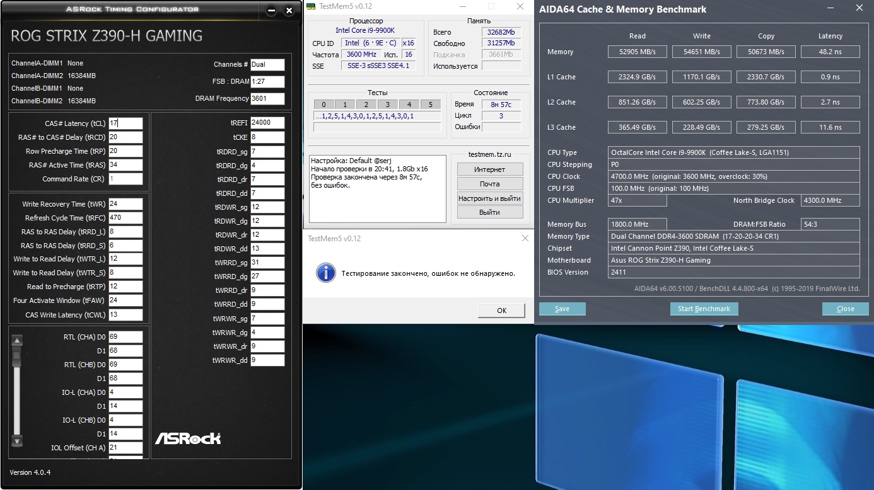The height and width of the screenshot is (490, 874).
Task: Click the Почта button in TestMem5
Action: click(490, 184)
